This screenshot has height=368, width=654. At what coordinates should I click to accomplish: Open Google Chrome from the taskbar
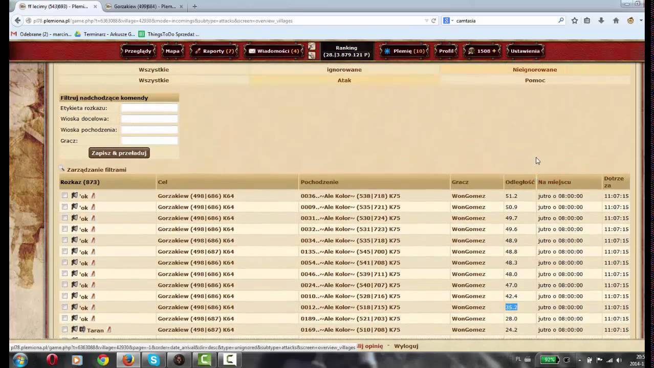pyautogui.click(x=103, y=360)
